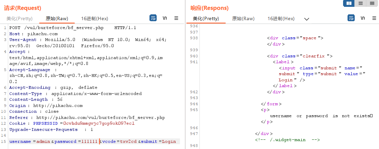Toggle the \n non-printable characters in Request panel

(x=165, y=18)
